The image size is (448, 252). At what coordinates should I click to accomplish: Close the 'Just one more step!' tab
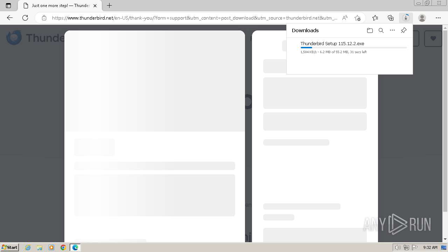[95, 6]
